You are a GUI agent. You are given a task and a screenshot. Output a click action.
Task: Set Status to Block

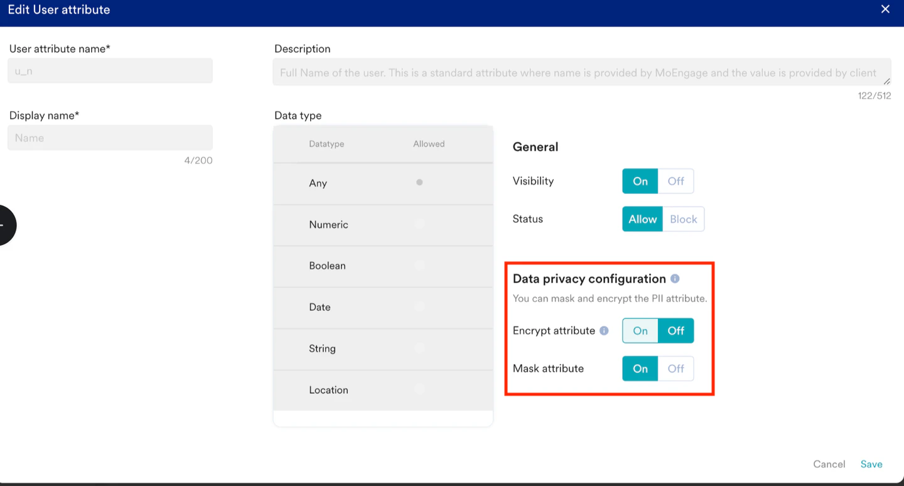pos(683,219)
